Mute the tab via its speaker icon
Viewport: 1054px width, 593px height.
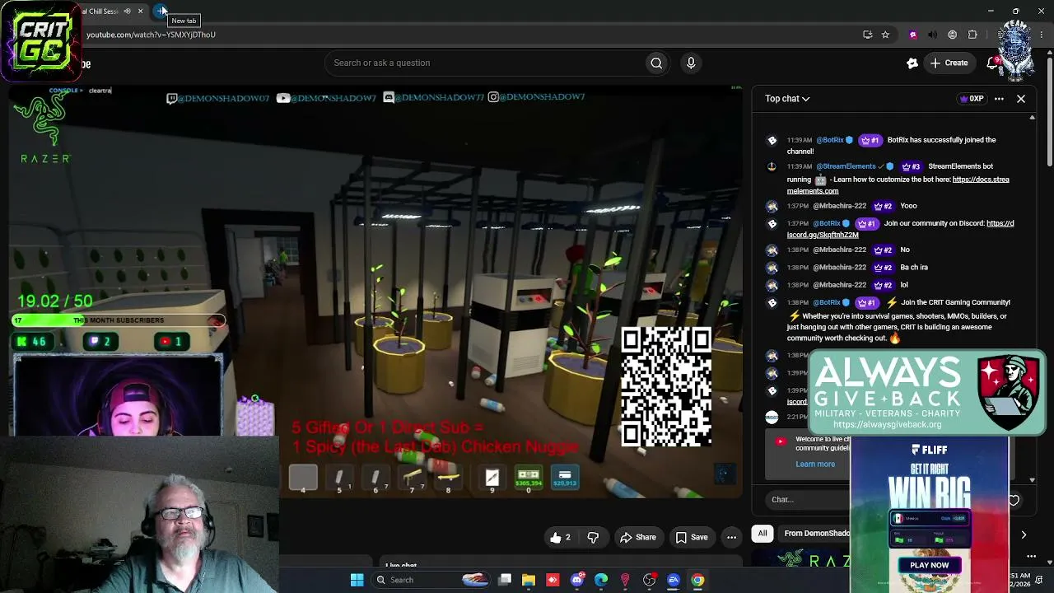pos(127,11)
